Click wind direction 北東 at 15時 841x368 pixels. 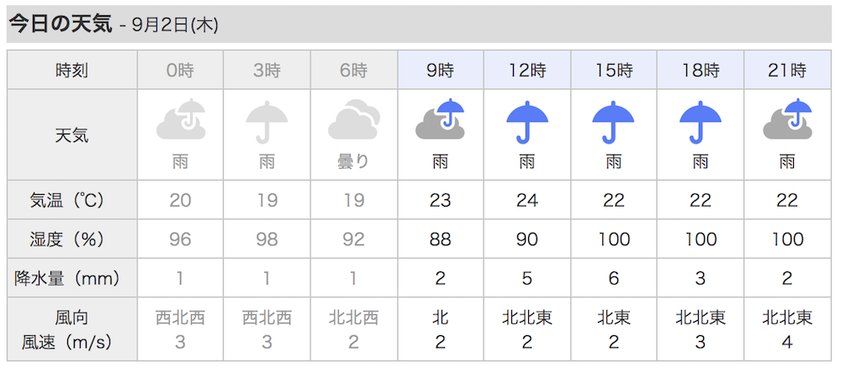click(614, 318)
